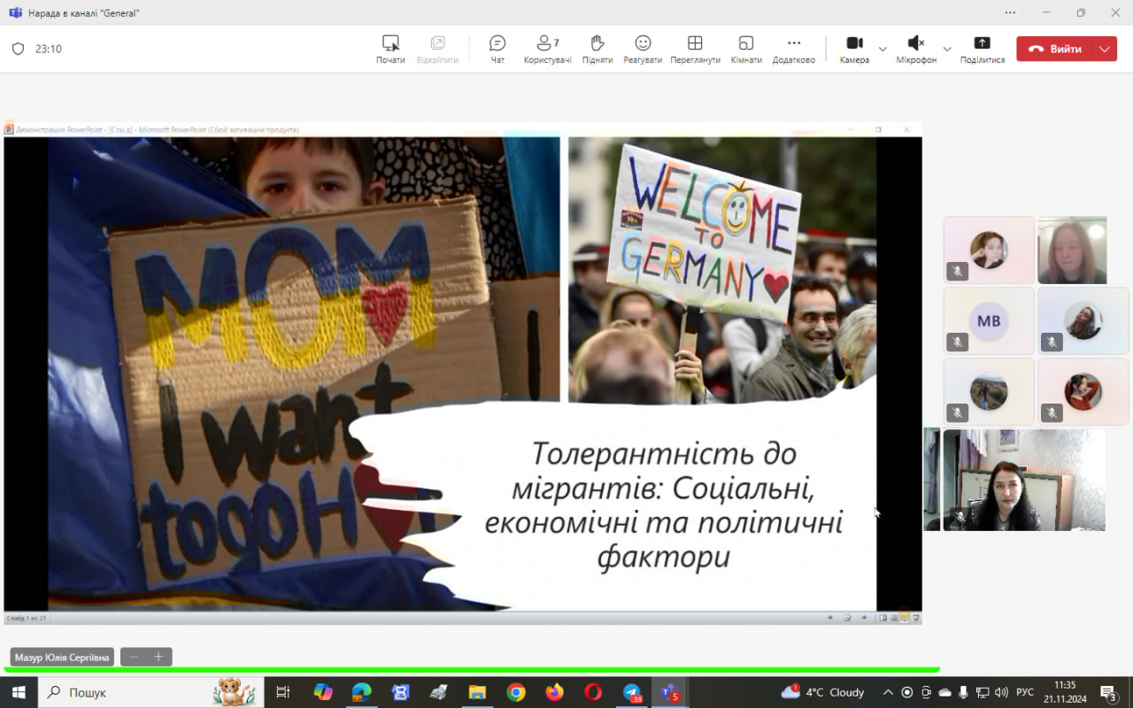
Task: Open Telegram from the Windows taskbar
Action: coord(632,692)
